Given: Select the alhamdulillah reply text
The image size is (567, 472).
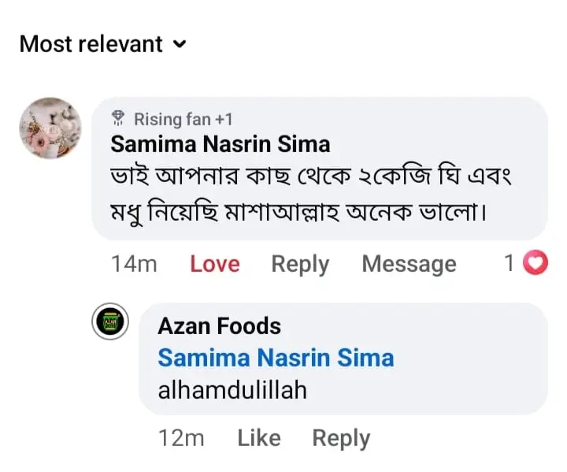Looking at the screenshot, I should point(232,389).
